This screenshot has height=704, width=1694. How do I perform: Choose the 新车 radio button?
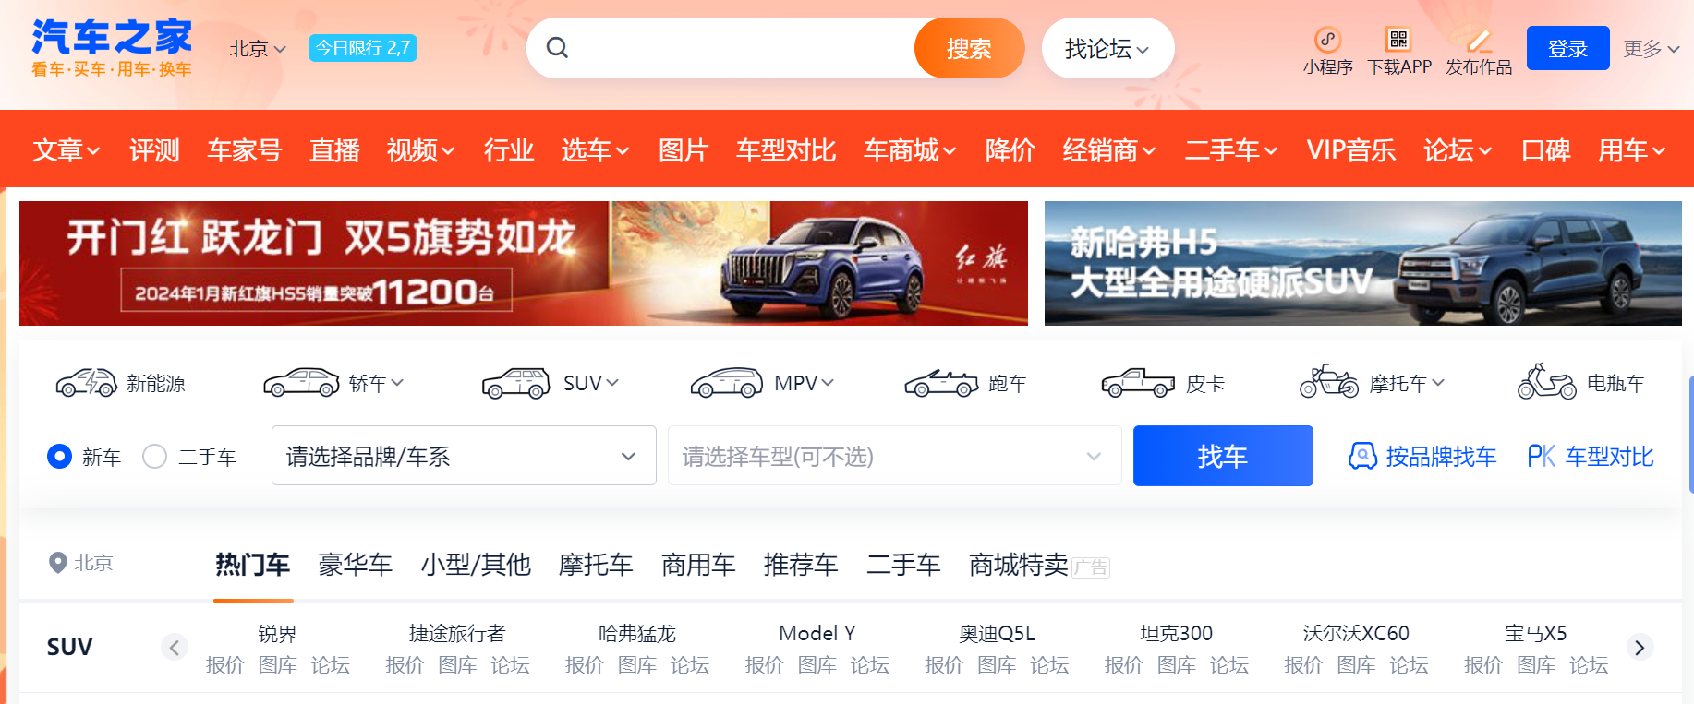[x=59, y=456]
